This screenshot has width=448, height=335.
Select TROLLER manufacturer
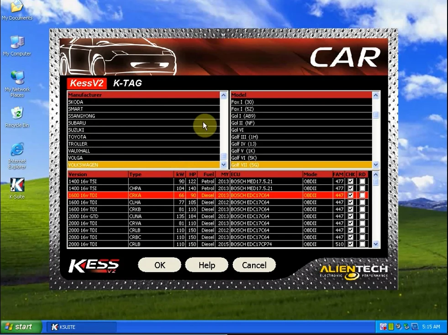pyautogui.click(x=143, y=144)
